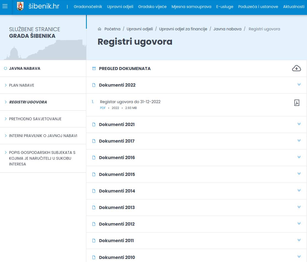
Task: Collapse the Dokumenti 2022 section chevron
Action: point(299,84)
